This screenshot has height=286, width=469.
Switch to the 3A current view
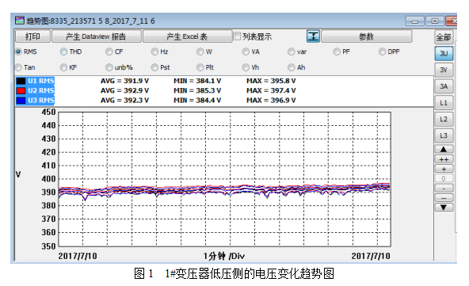click(444, 86)
